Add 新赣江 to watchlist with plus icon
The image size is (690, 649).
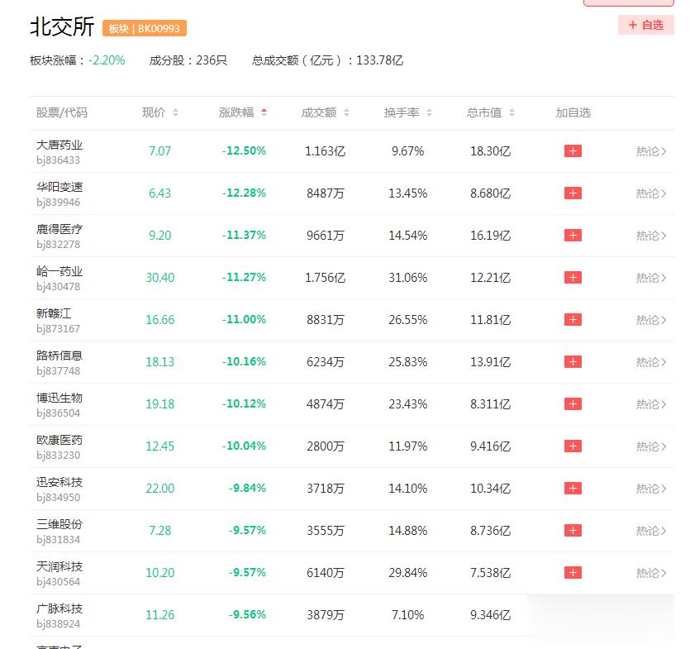[573, 320]
